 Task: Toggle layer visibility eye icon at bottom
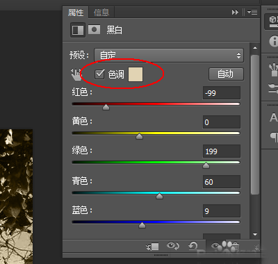click(215, 246)
